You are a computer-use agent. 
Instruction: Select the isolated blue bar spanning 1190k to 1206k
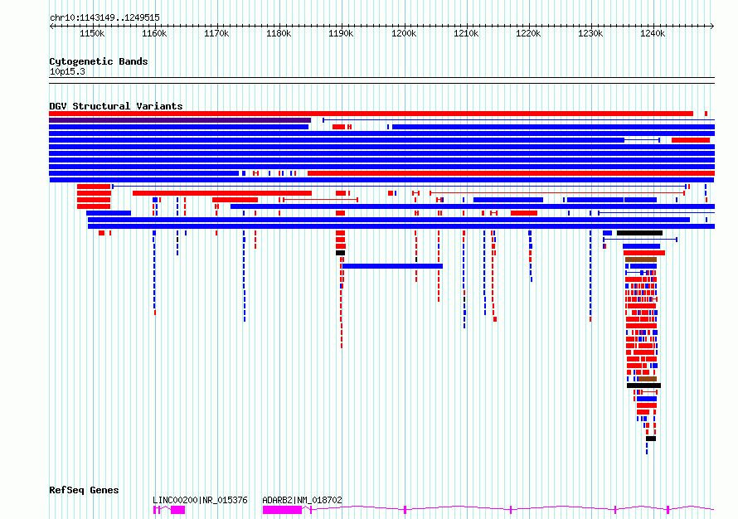pos(392,266)
